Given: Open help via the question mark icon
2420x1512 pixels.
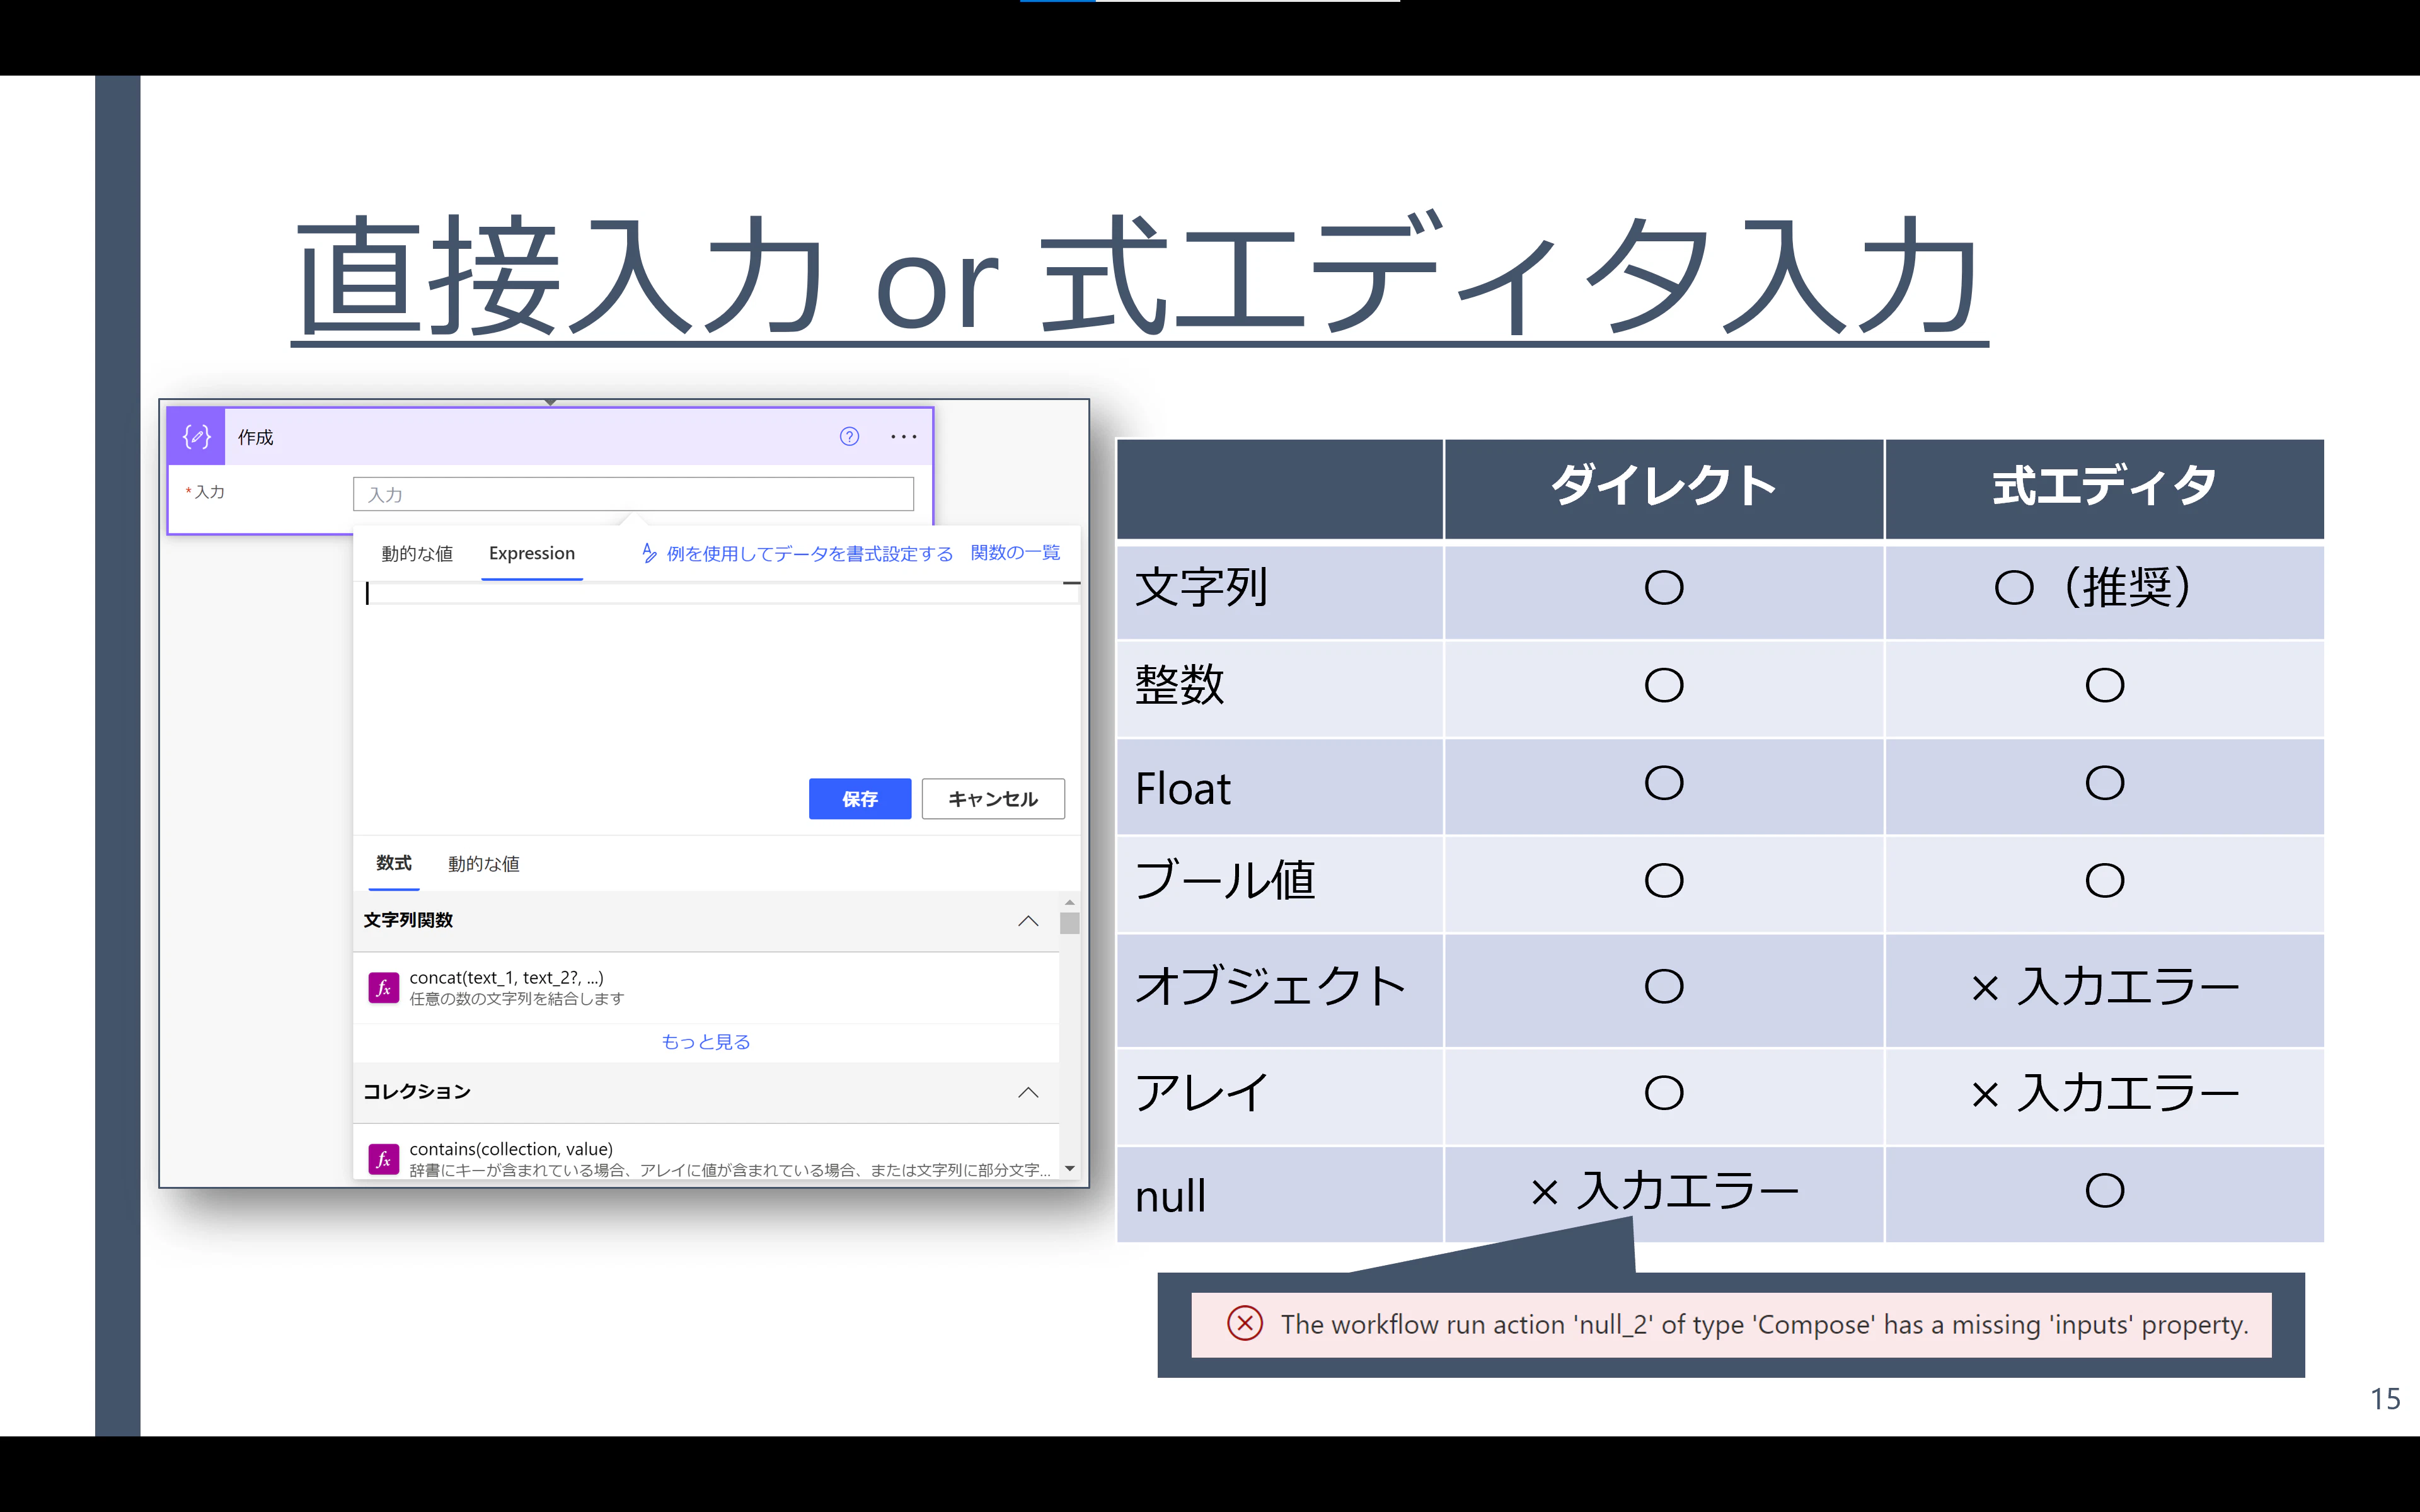Looking at the screenshot, I should [849, 437].
